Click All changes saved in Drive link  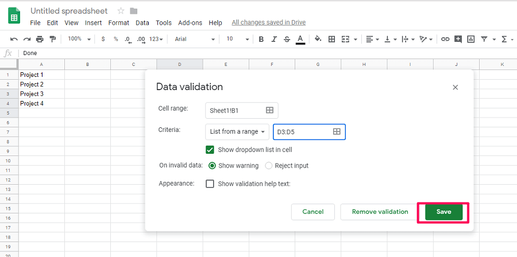tap(269, 22)
